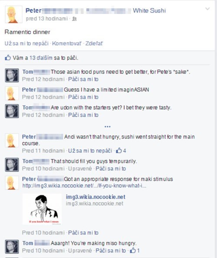Share the post using Zdieľať
This screenshot has height=258, width=217.
coord(94,43)
